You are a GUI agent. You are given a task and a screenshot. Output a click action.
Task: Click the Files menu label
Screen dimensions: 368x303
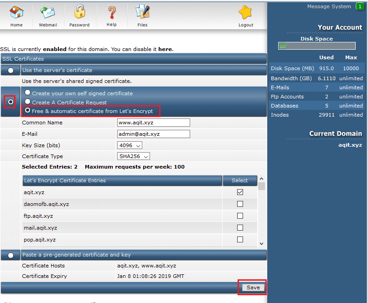[142, 25]
